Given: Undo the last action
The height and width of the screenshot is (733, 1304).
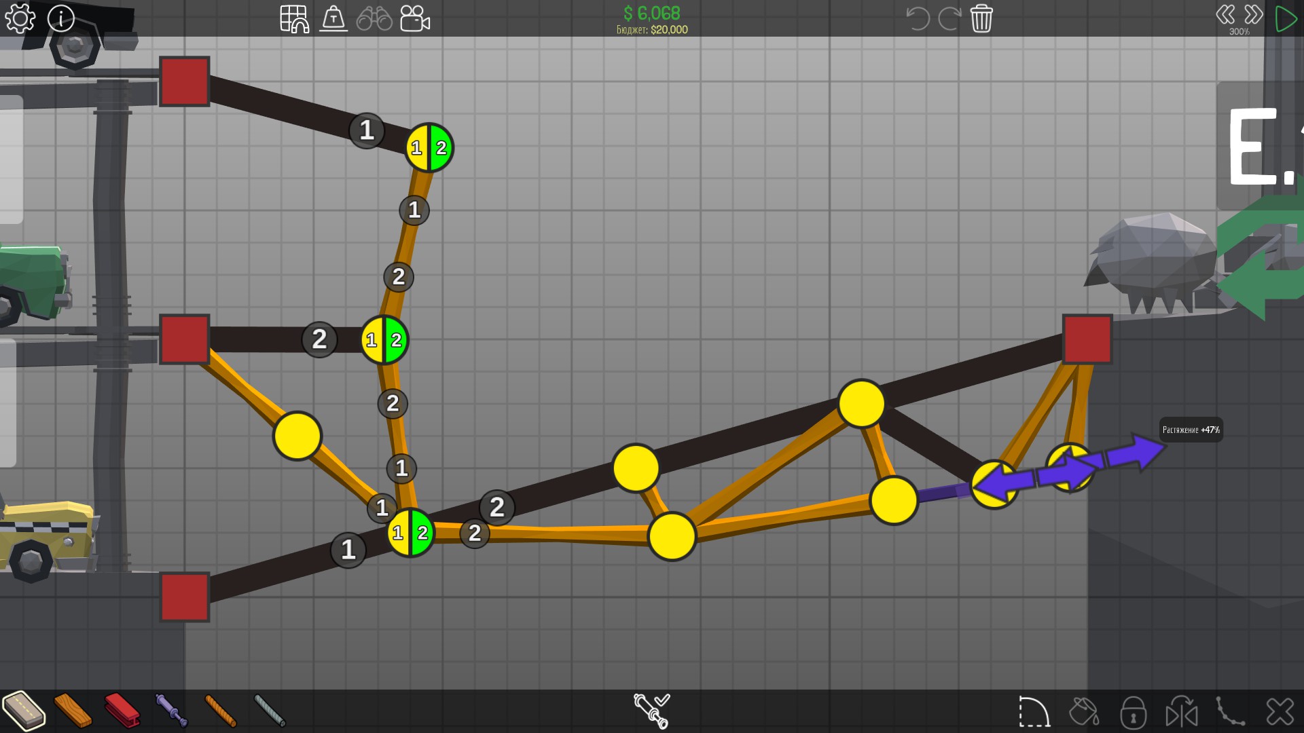Looking at the screenshot, I should coord(917,18).
